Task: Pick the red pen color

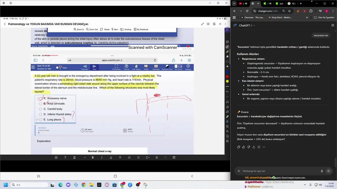Action: [x=227, y=76]
